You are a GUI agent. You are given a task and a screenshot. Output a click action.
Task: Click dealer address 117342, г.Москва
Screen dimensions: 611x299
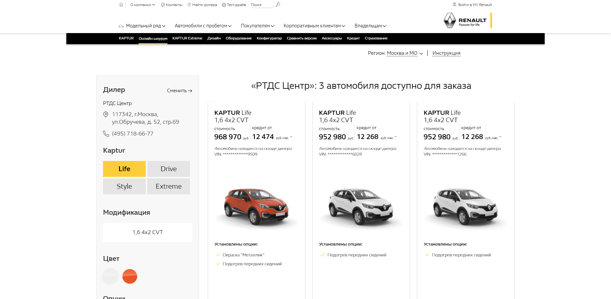145,118
